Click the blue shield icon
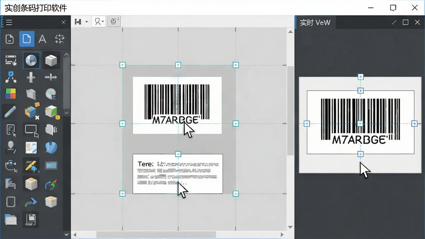 pyautogui.click(x=51, y=148)
